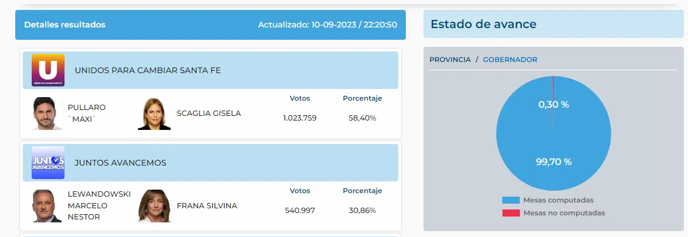
Task: Click the 30,86% percentage value
Action: click(362, 211)
